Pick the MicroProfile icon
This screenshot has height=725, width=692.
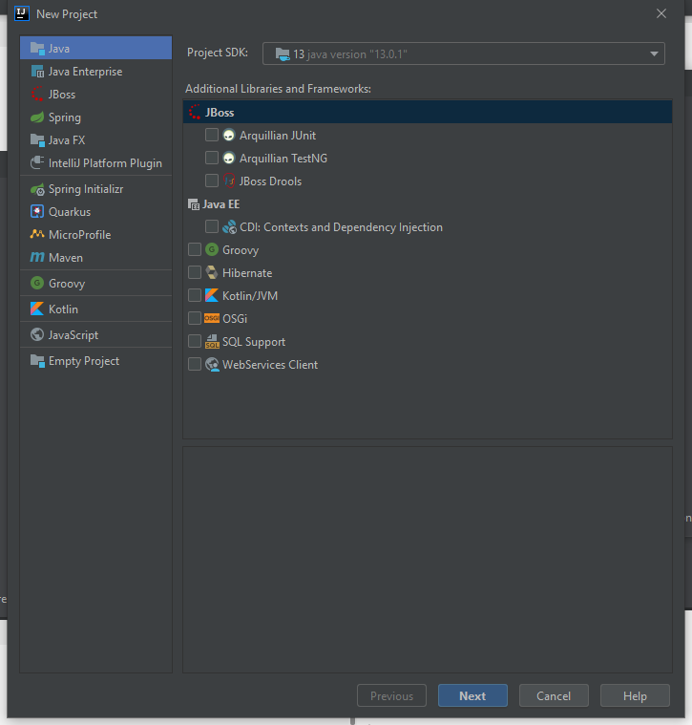[x=37, y=235]
